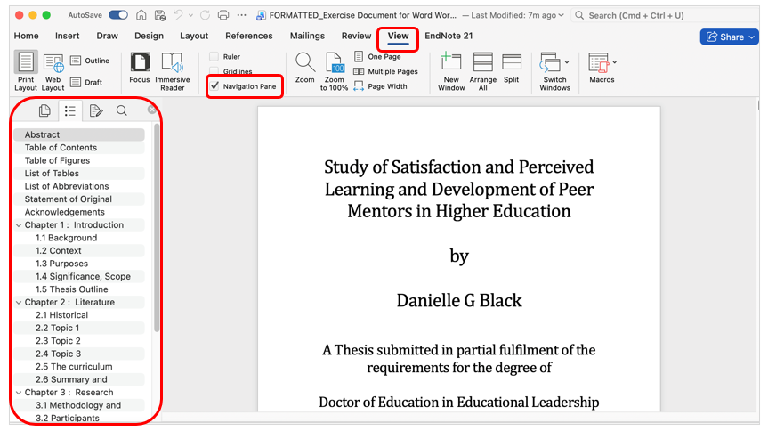Image resolution: width=768 pixels, height=431 pixels.
Task: Close the navigation pane
Action: [152, 110]
